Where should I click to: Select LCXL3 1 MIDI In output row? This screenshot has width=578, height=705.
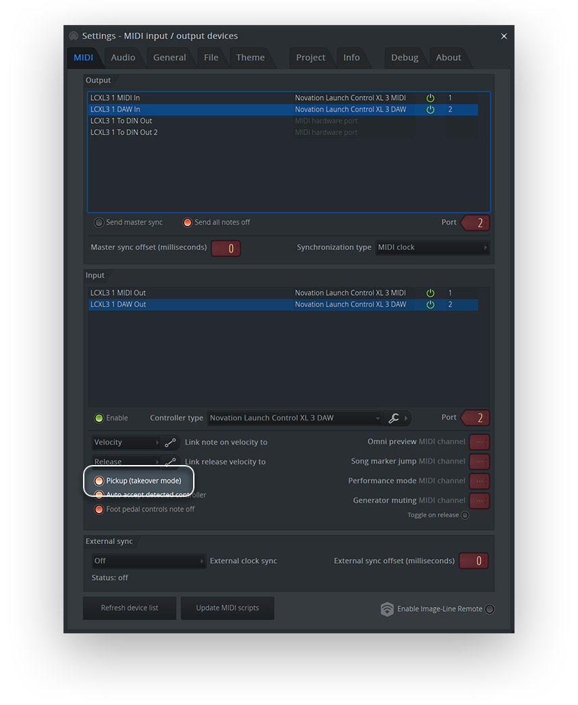click(x=283, y=98)
